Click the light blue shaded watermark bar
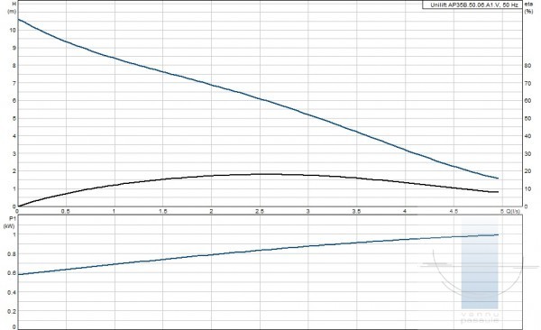Viewport: 541px width, 330px height. point(480,263)
